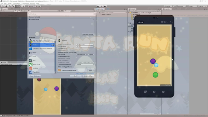Image resolution: width=208 pixels, height=117 pixels.
Task: Toggle Pivot/Center handle position
Action: click(x=31, y=6)
